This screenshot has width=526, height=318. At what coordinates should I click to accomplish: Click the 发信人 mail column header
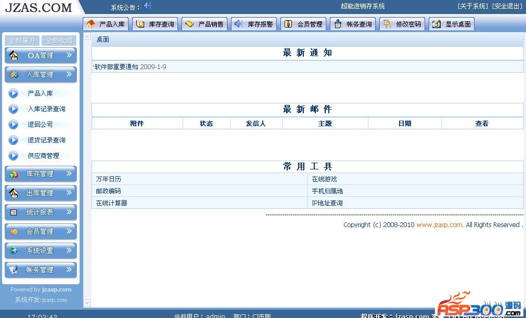(x=256, y=123)
